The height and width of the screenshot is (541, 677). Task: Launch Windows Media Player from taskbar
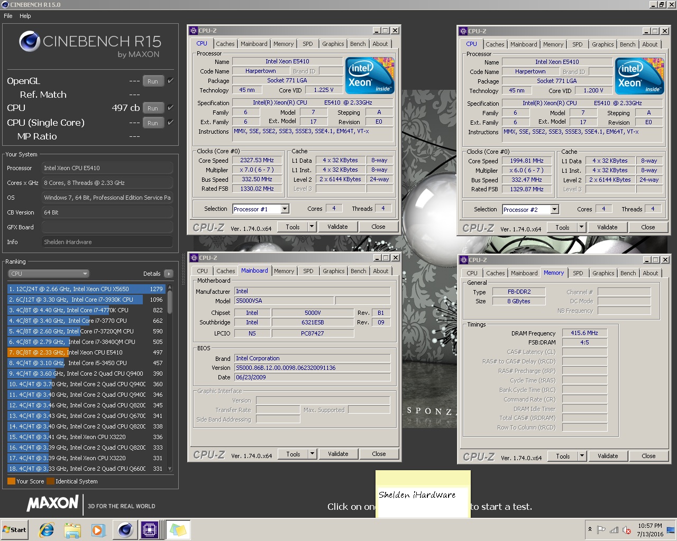98,530
